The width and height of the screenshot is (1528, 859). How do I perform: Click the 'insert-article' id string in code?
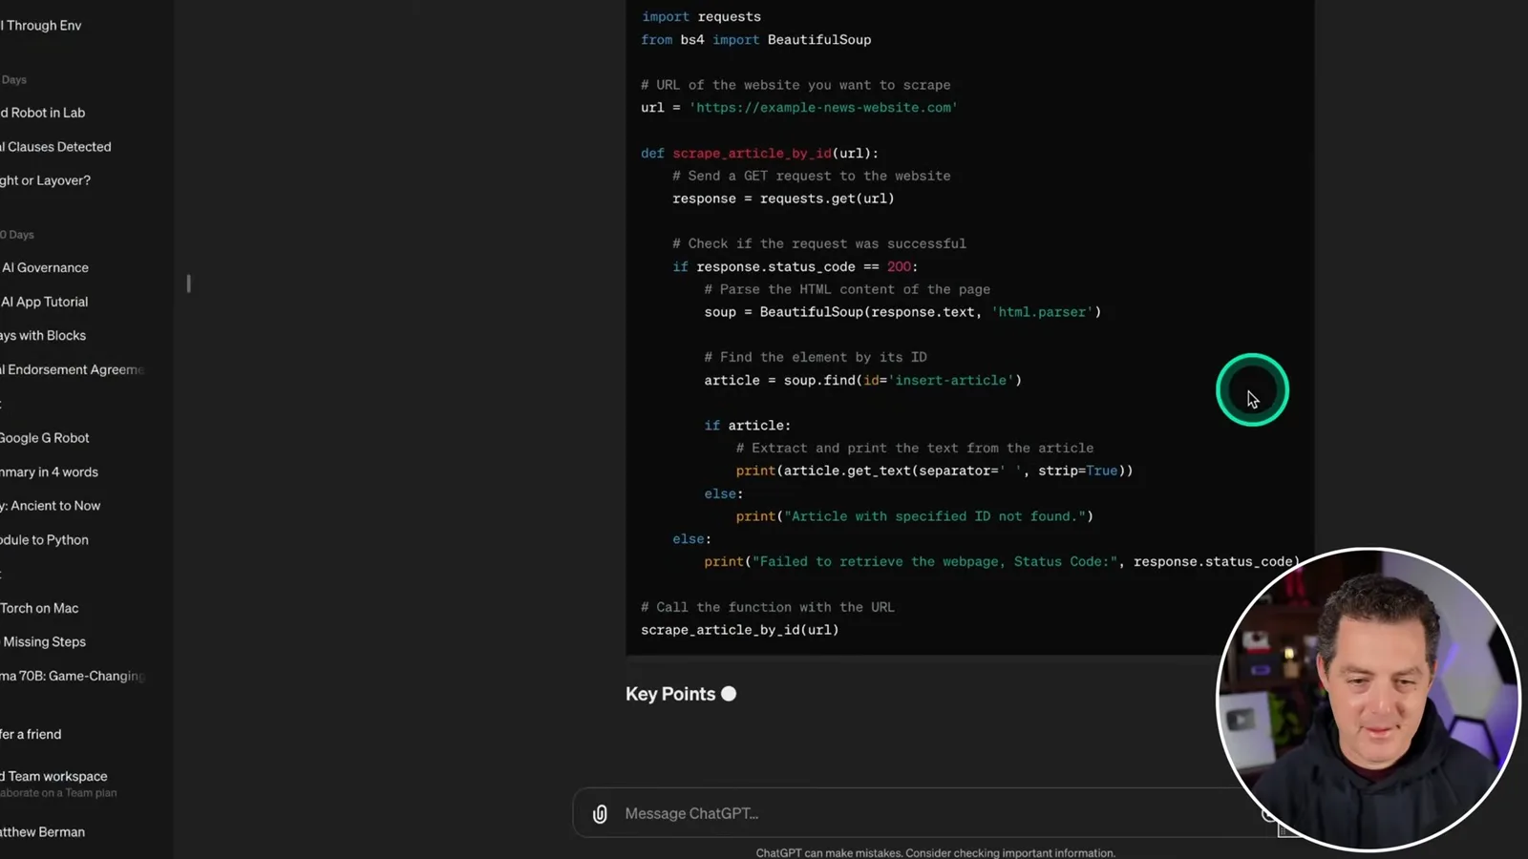[950, 380]
